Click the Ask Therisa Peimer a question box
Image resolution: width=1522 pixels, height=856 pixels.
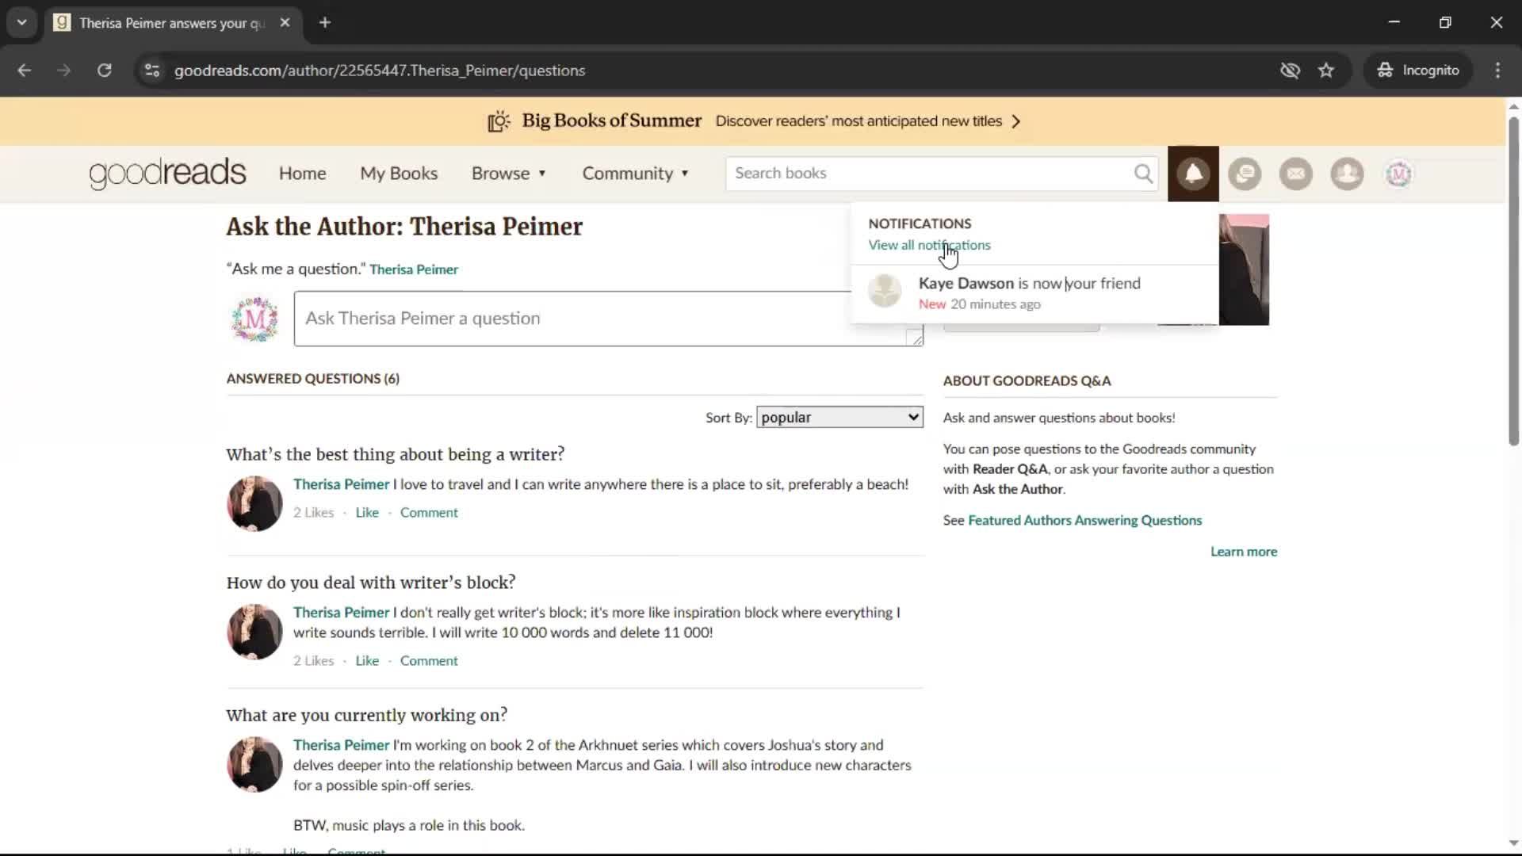pos(608,319)
